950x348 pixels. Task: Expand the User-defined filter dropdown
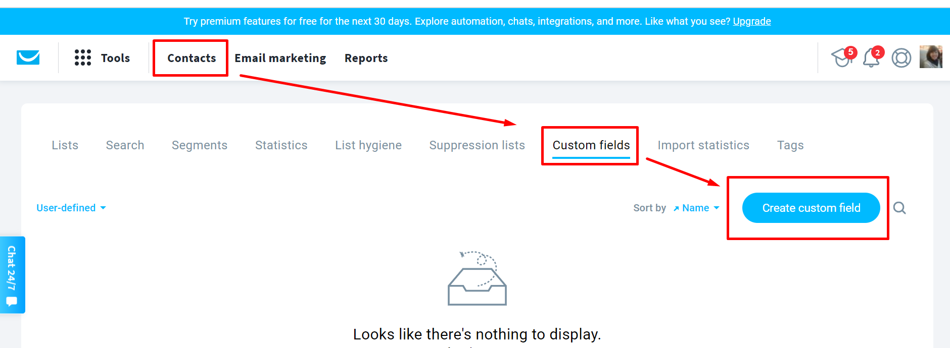point(71,208)
